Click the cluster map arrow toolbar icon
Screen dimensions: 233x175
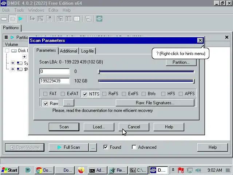tap(32, 19)
